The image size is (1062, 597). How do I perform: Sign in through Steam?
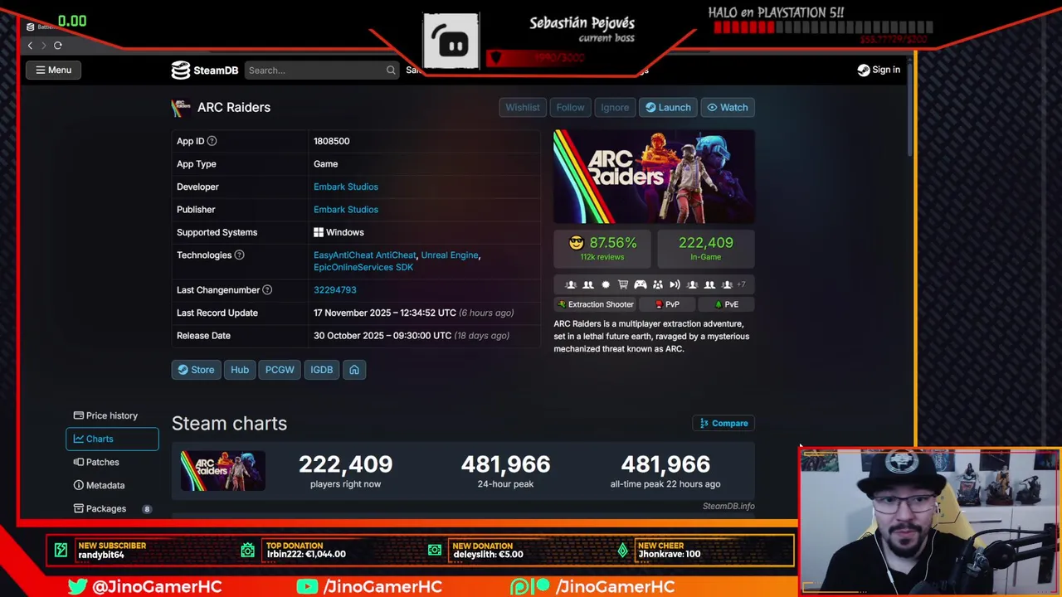pos(879,70)
